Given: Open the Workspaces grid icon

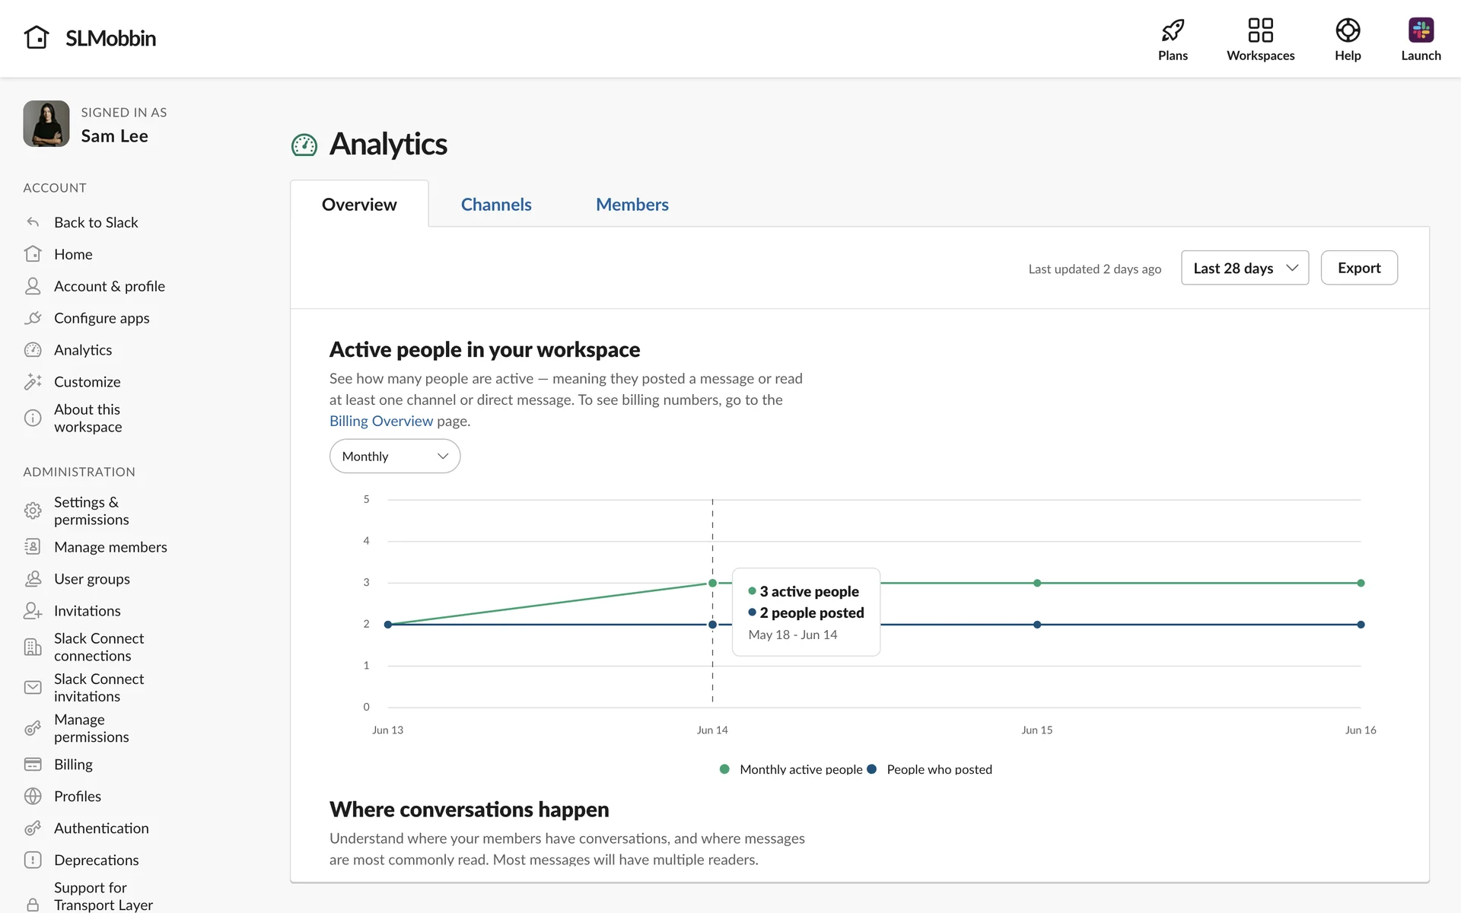Looking at the screenshot, I should pyautogui.click(x=1260, y=30).
